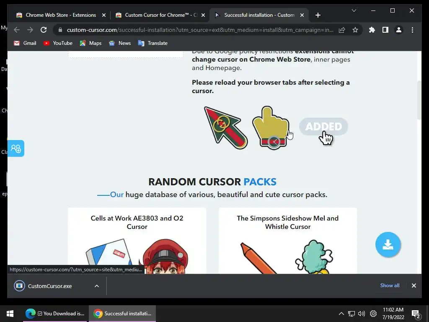
Task: Click the browser Back arrow
Action: pos(17,30)
